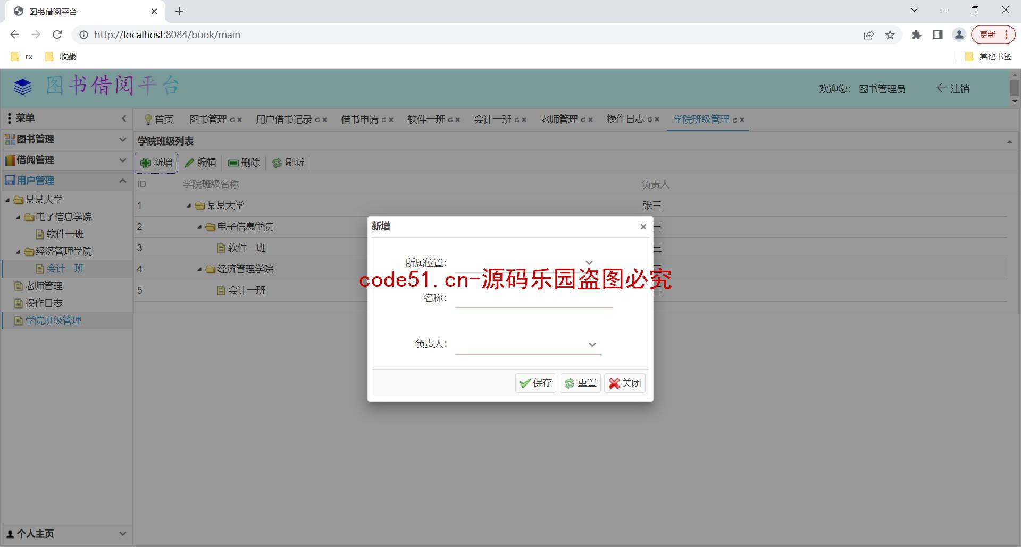Click the platform logo layers icon
The image size is (1021, 547).
coord(23,87)
